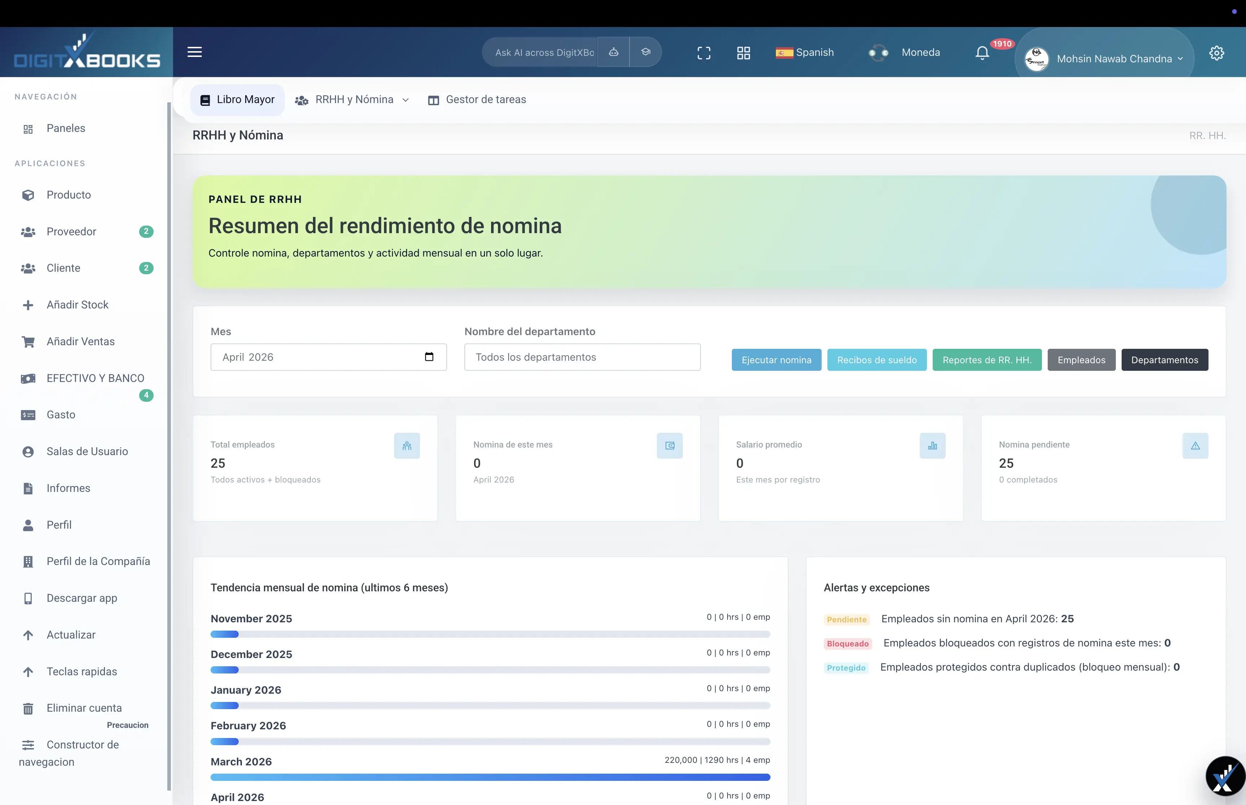The image size is (1246, 805).
Task: Click the Nomina pendiente warning icon
Action: [1196, 446]
